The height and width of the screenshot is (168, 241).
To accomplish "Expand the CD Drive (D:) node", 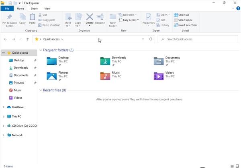I will 3,126.
